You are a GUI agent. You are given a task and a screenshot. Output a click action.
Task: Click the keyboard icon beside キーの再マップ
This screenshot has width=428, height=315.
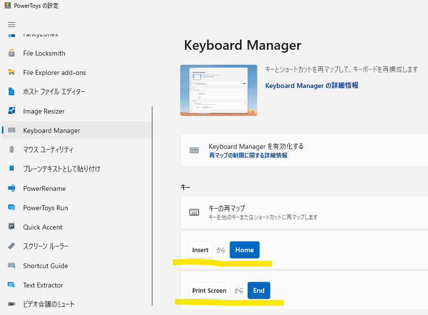194,212
